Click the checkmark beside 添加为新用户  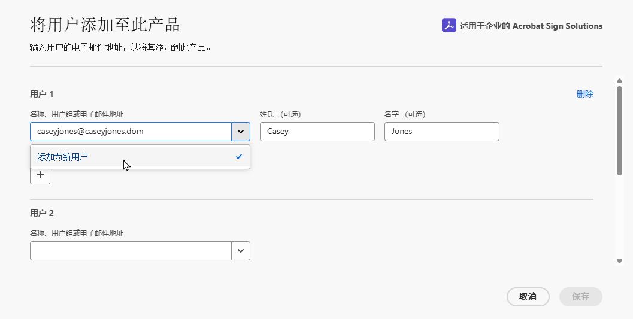coord(239,156)
